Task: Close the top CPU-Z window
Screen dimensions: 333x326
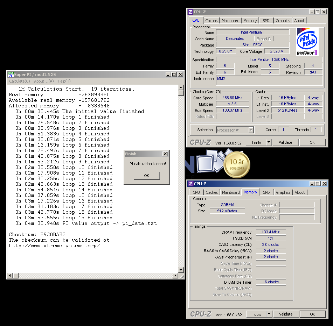Action: (324, 12)
